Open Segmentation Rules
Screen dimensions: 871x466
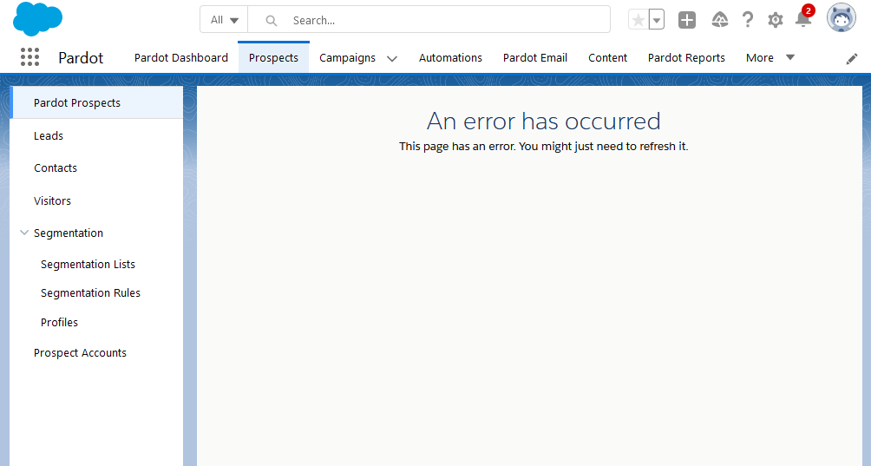[x=90, y=293]
